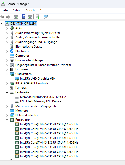The width and height of the screenshot is (125, 165).
Task: Collapse the Laufwerke category
Action: click(7, 92)
